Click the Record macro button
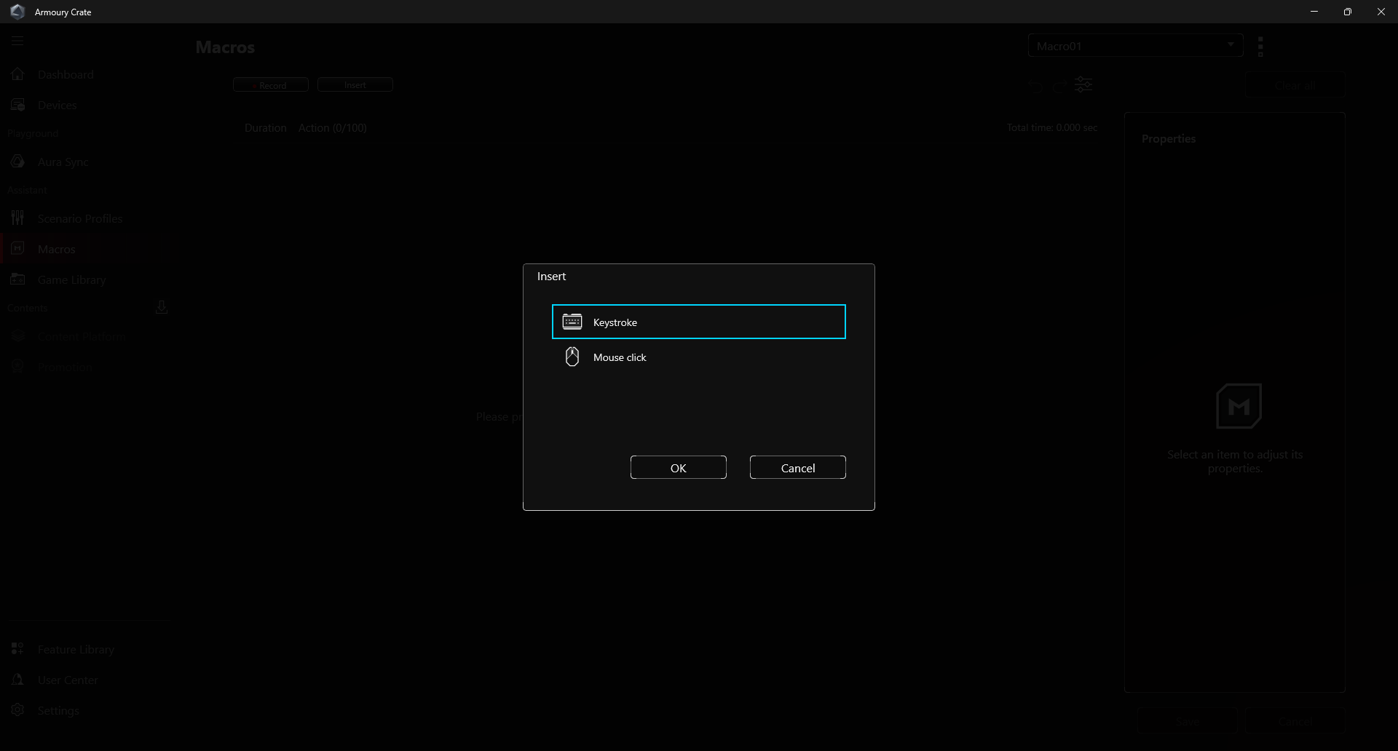Viewport: 1398px width, 751px height. click(271, 85)
